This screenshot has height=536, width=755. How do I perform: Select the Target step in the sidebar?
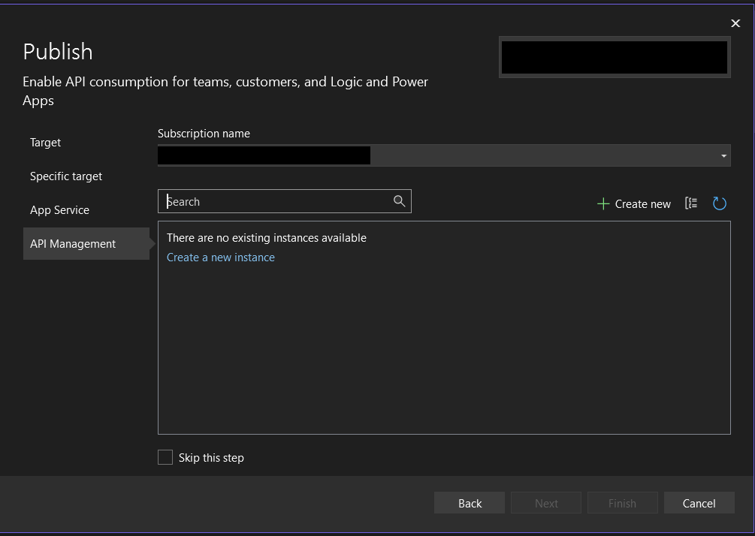pos(45,143)
